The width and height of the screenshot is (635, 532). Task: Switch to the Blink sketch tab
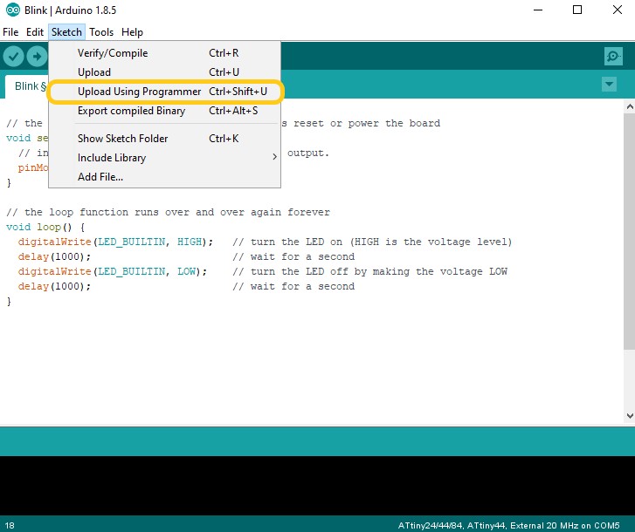tap(27, 86)
